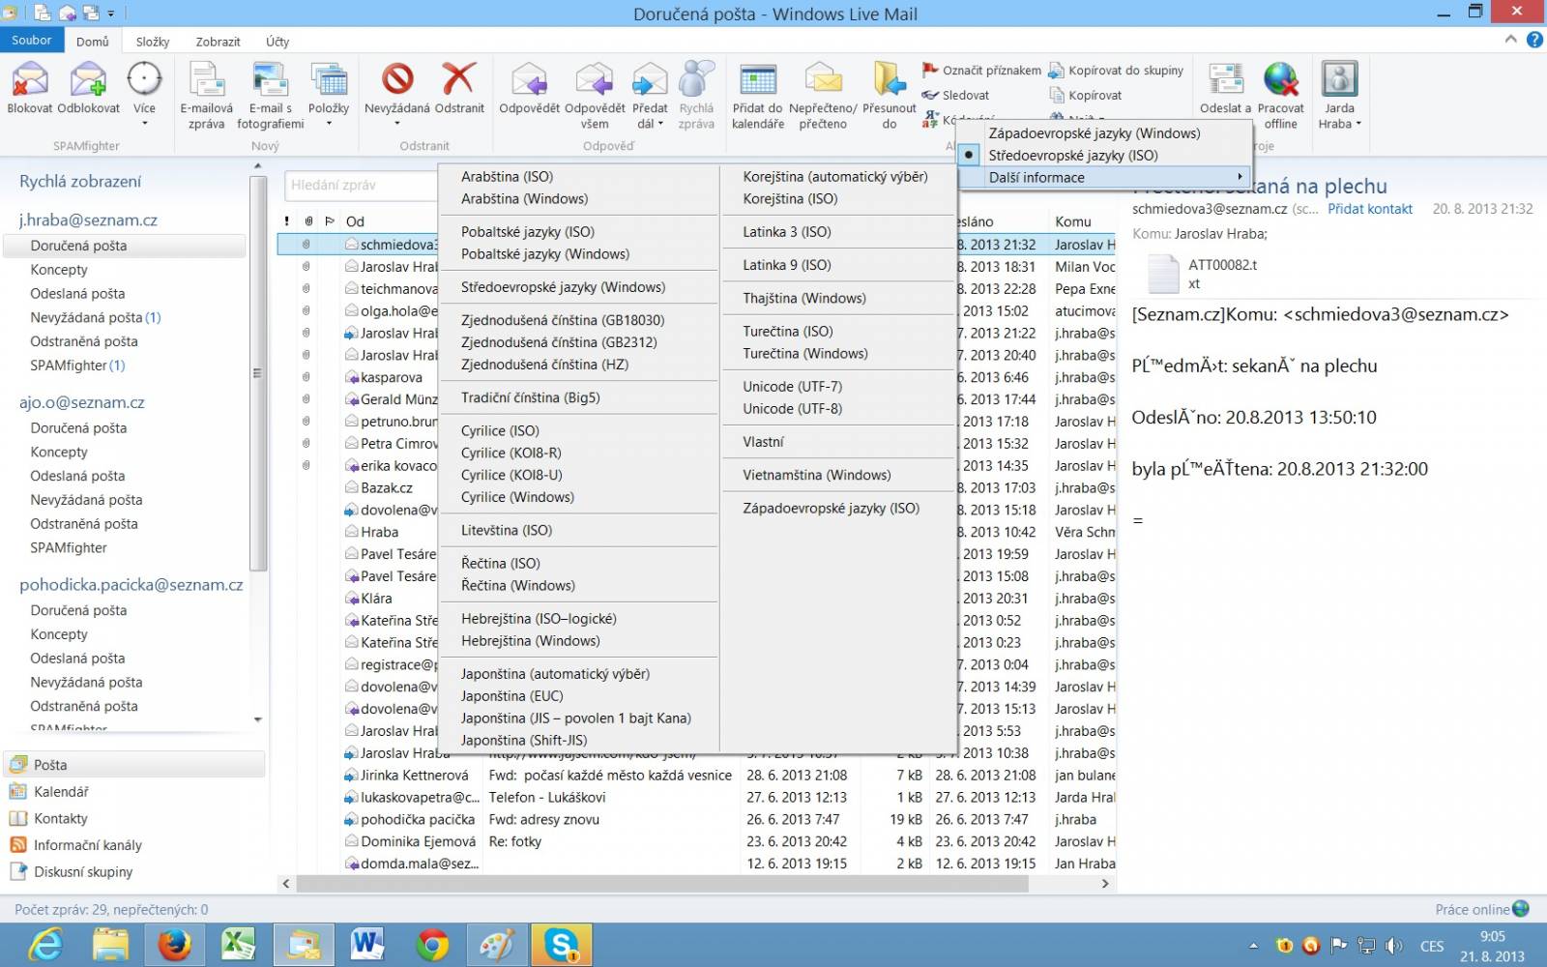
Task: Toggle Nepřečteno/přečteno state icon
Action: tap(823, 79)
